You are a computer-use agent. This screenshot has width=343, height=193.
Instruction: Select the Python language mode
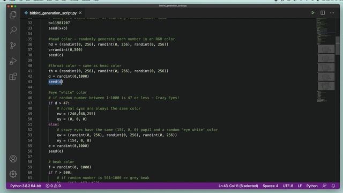coord(312,186)
